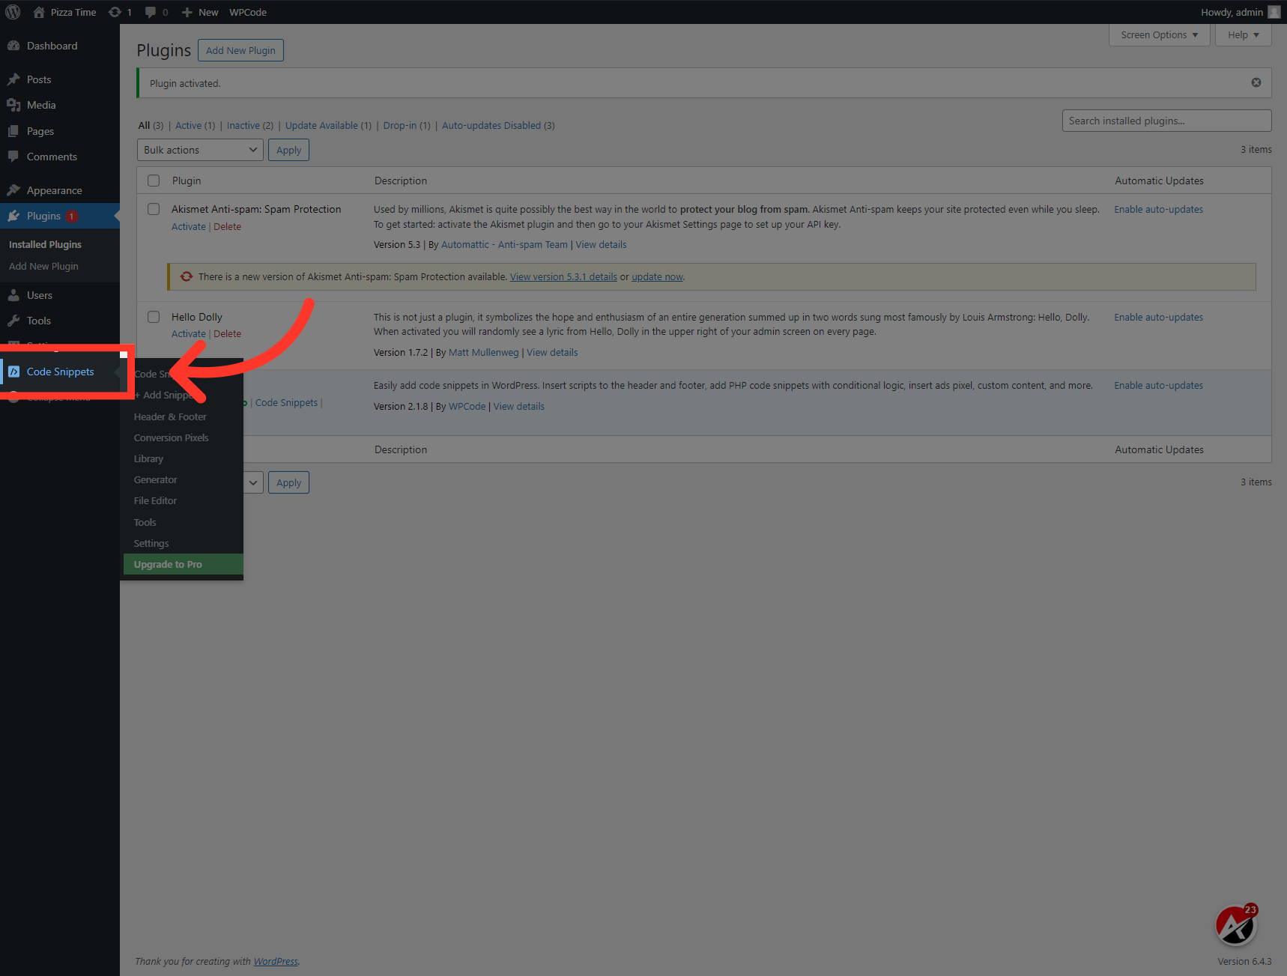This screenshot has height=976, width=1287.
Task: Open the Users sidebar icon
Action: pyautogui.click(x=14, y=294)
